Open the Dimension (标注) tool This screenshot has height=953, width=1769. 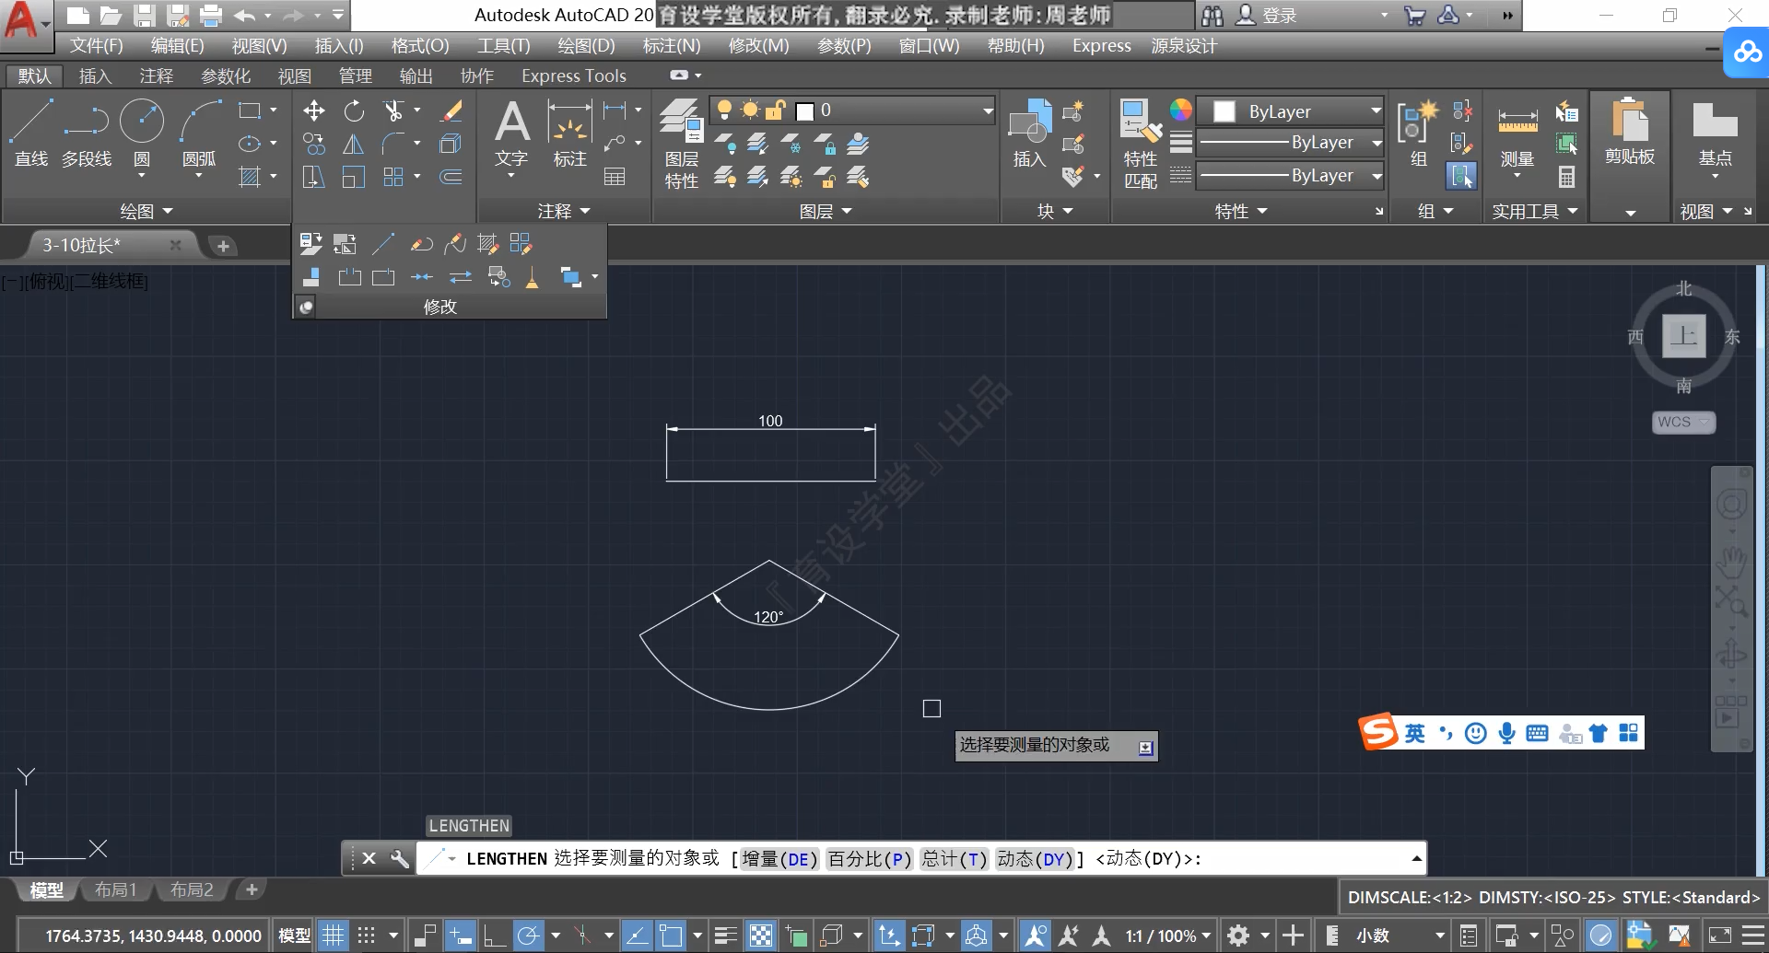[569, 134]
